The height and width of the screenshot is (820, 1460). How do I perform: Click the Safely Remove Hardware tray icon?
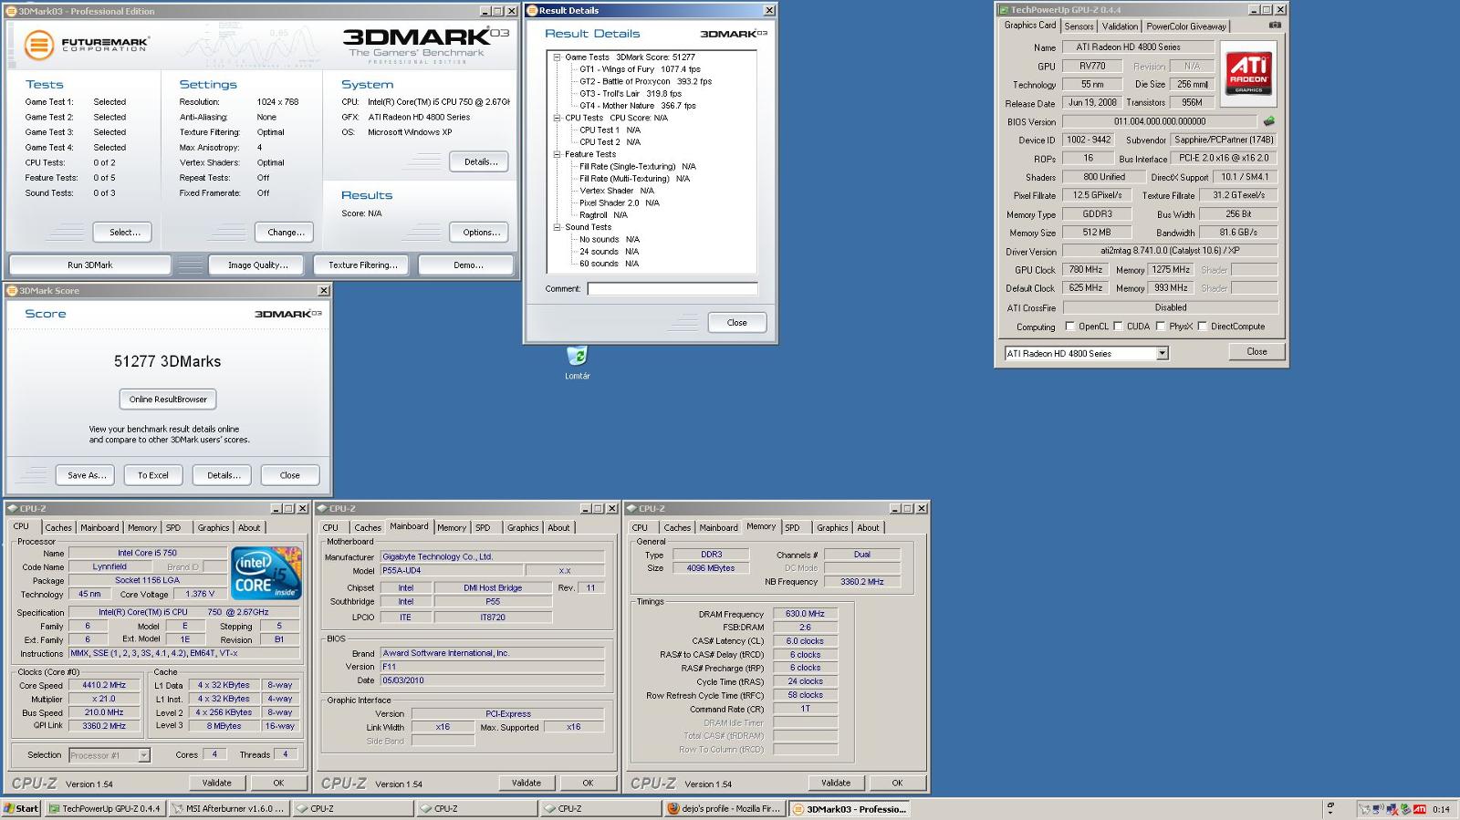pyautogui.click(x=1405, y=809)
